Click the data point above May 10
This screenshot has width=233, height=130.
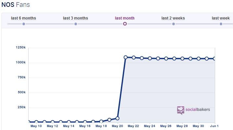(x=36, y=122)
